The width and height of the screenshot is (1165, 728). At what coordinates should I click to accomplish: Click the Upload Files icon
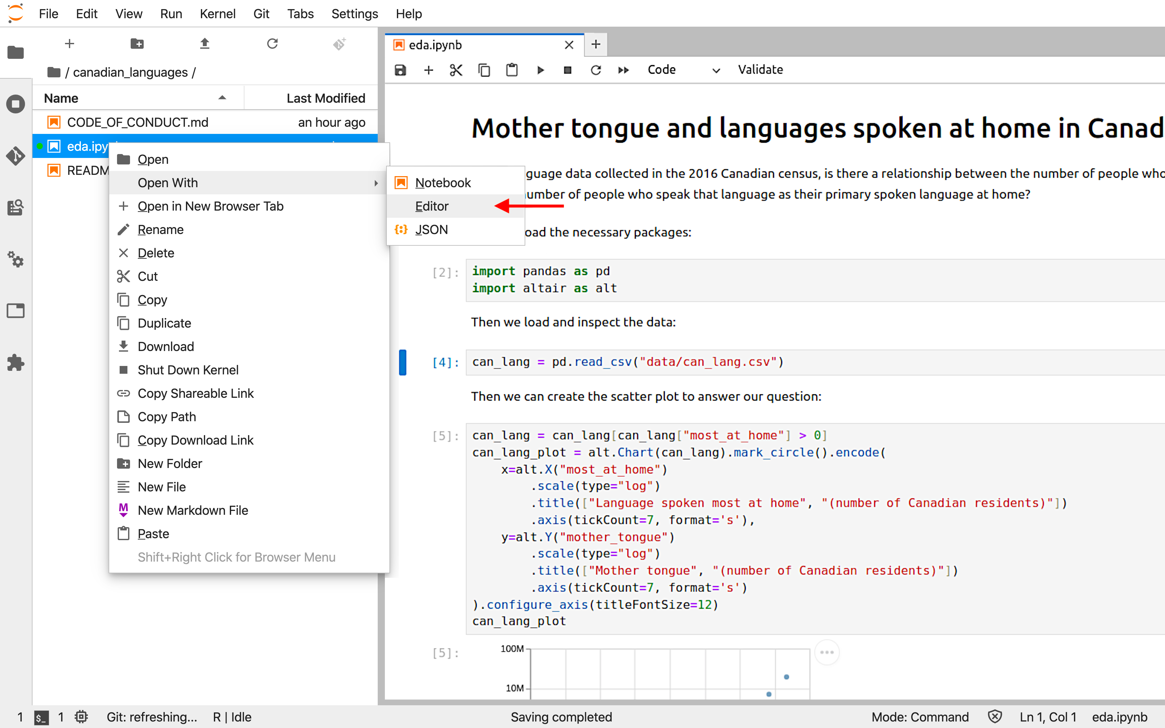click(204, 44)
